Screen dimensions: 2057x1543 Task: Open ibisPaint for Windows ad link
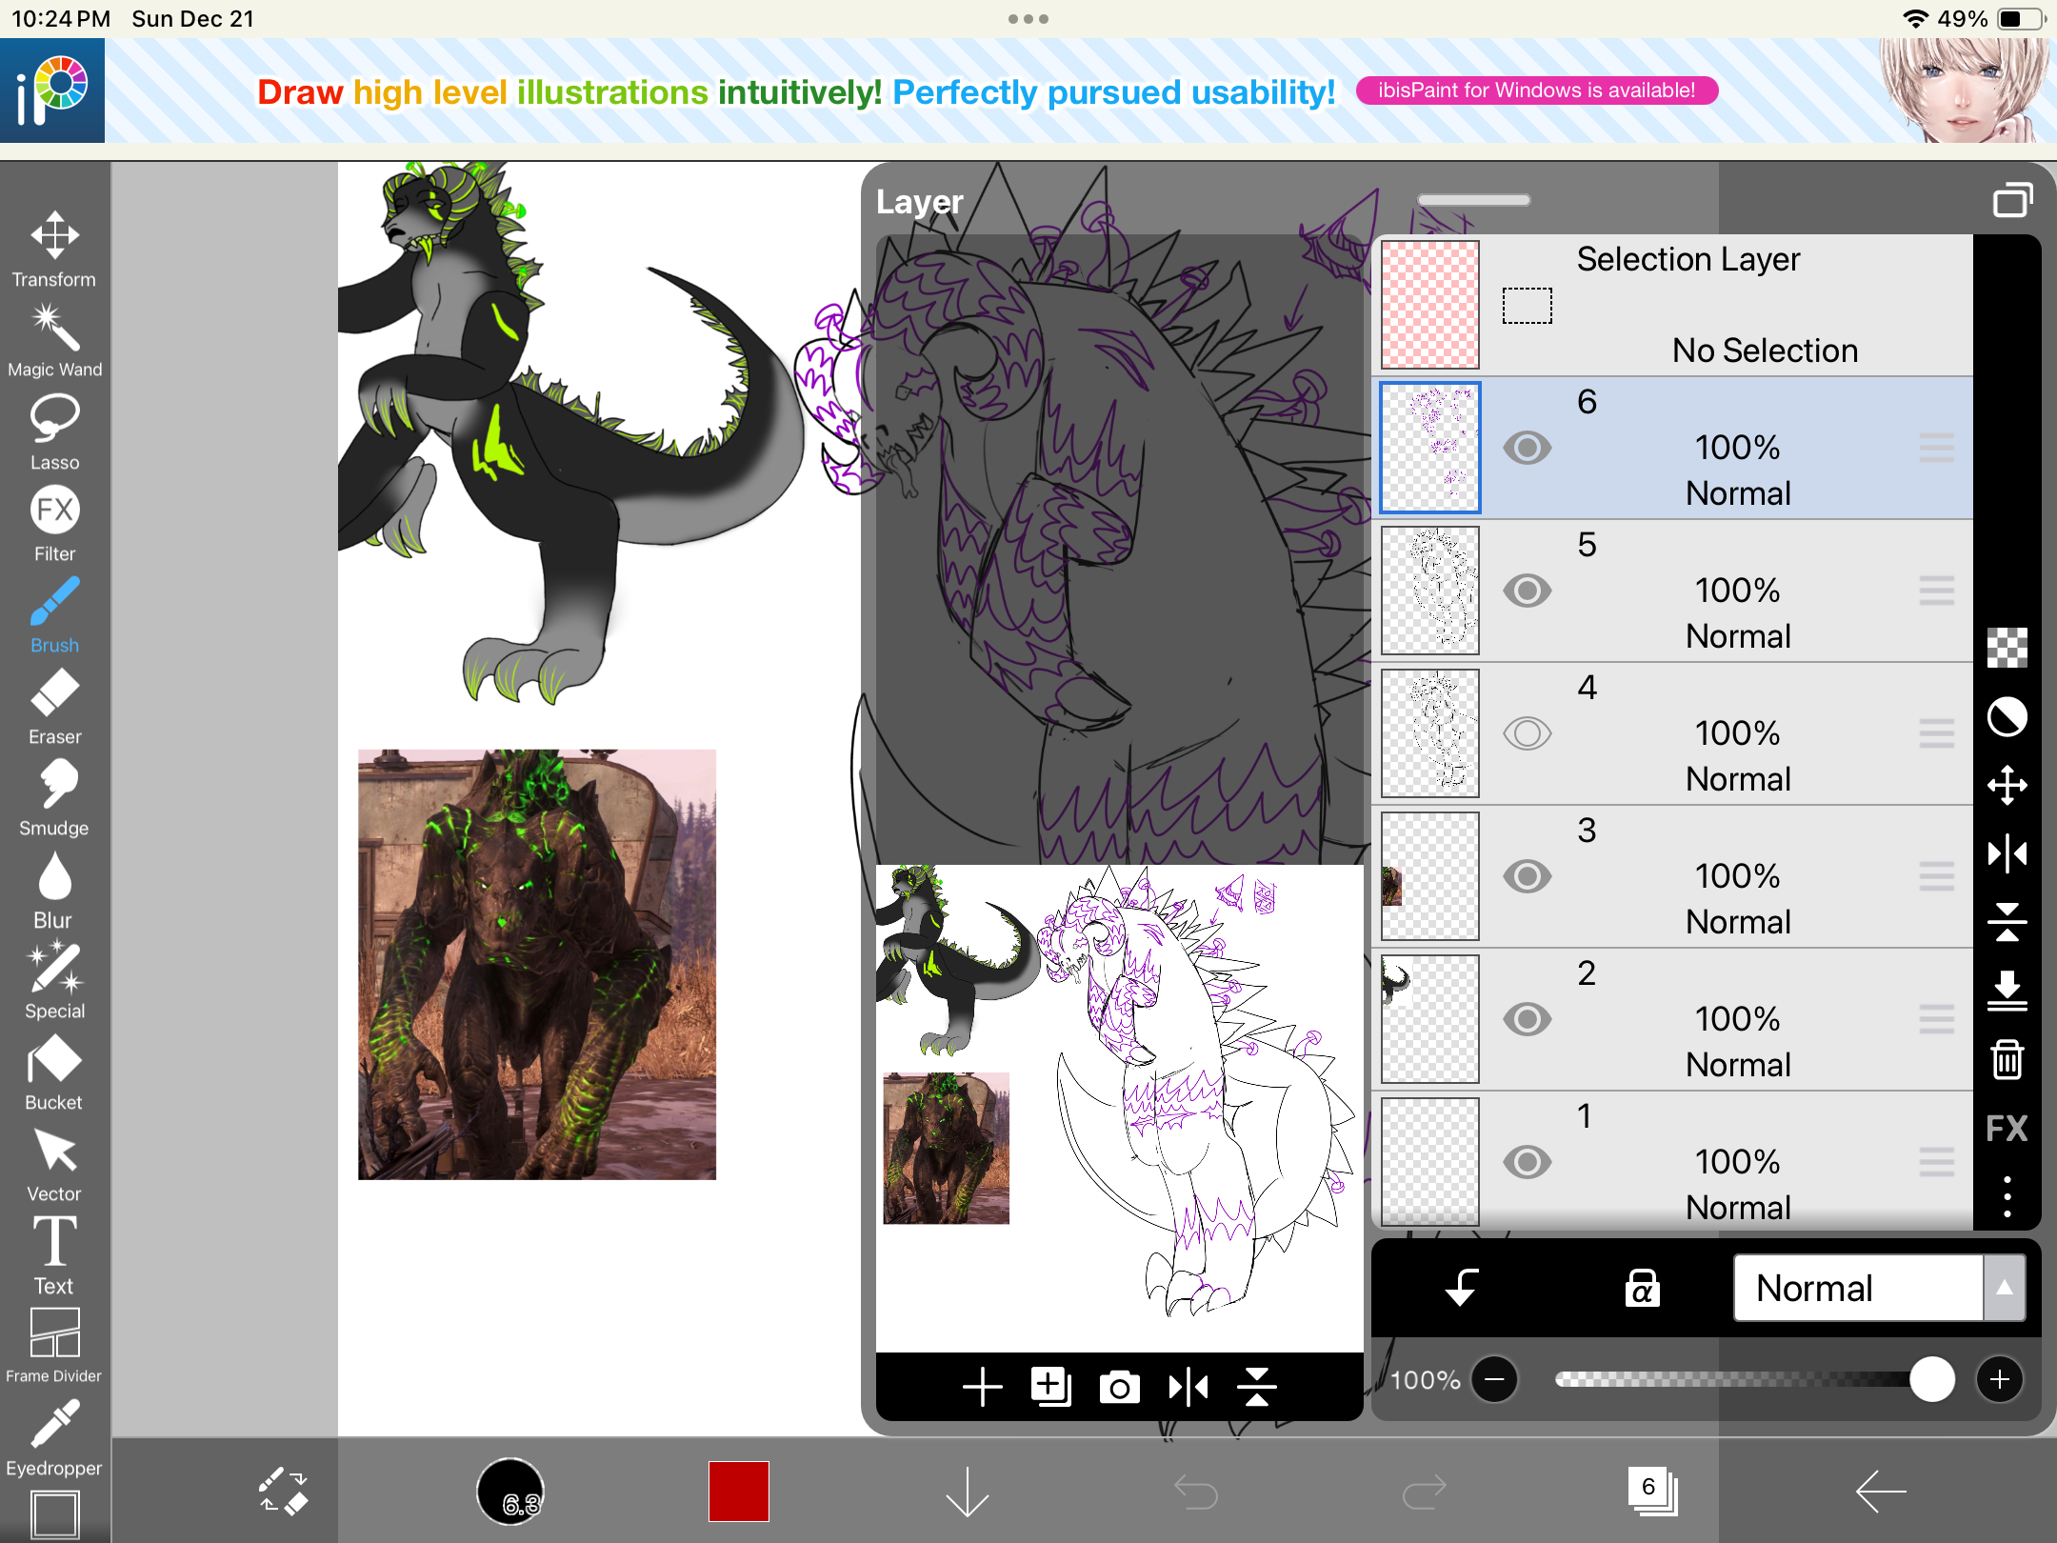coord(1536,90)
